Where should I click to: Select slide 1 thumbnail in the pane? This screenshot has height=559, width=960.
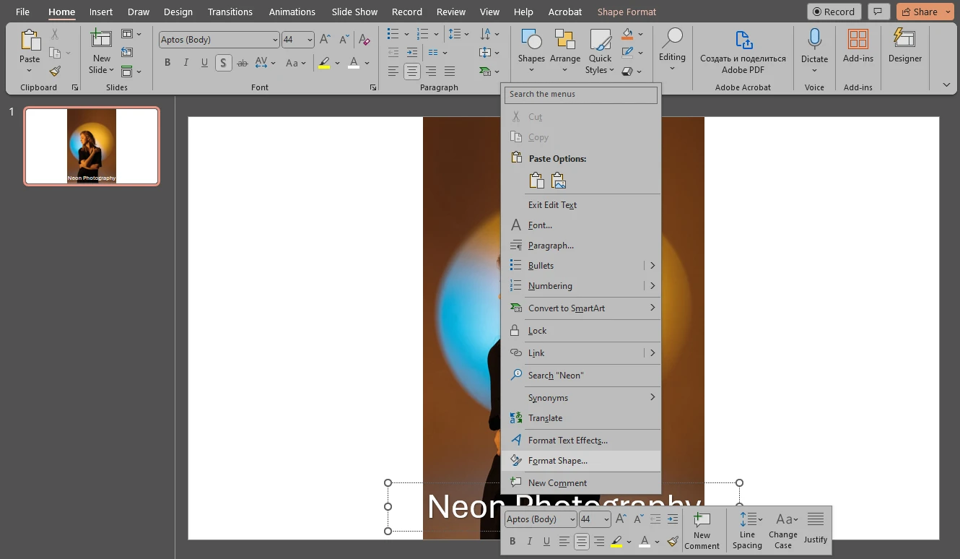pos(91,145)
